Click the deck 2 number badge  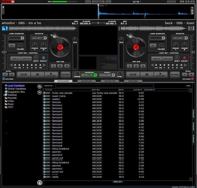[x=191, y=28]
